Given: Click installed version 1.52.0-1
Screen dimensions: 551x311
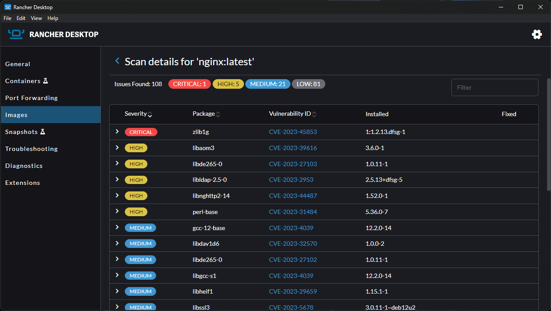Looking at the screenshot, I should point(377,196).
